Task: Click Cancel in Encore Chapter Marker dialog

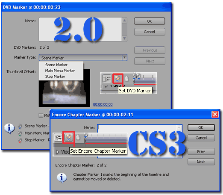Action: coord(201,138)
